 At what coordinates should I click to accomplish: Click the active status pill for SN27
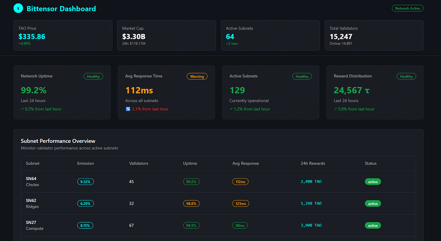pyautogui.click(x=373, y=225)
